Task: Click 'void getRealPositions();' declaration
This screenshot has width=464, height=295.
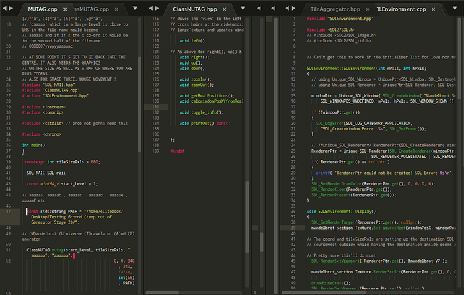Action: tap(207, 96)
